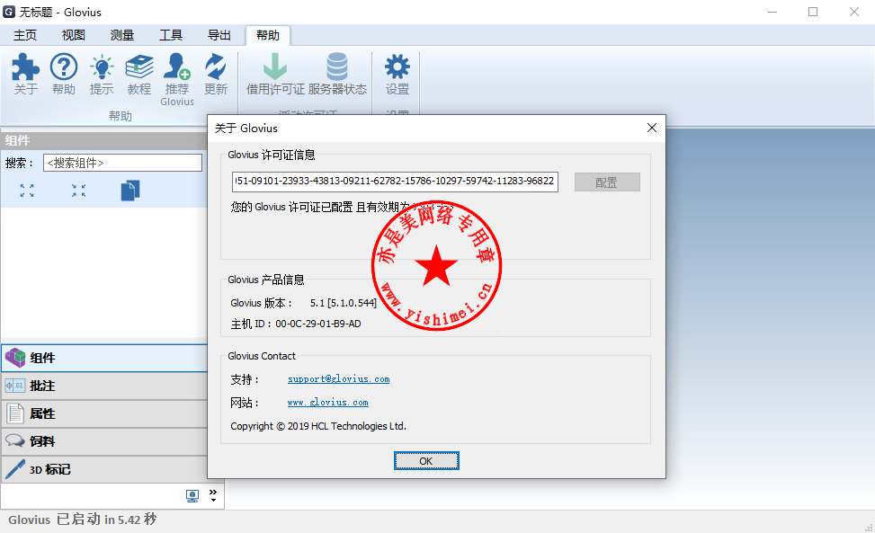The height and width of the screenshot is (533, 875).
Task: Click the license key input field
Action: tap(395, 182)
